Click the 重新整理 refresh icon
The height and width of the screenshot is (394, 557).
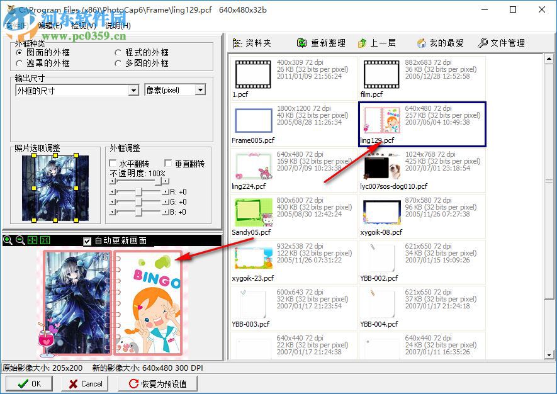303,43
